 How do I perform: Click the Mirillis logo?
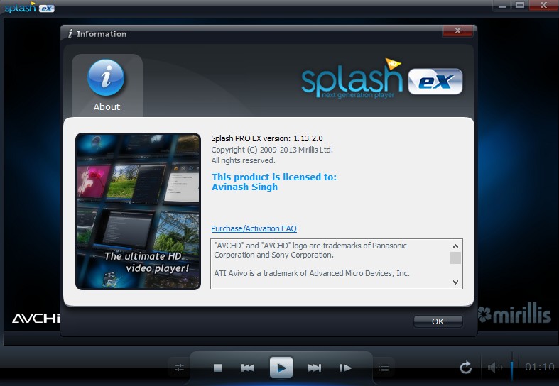[514, 315]
